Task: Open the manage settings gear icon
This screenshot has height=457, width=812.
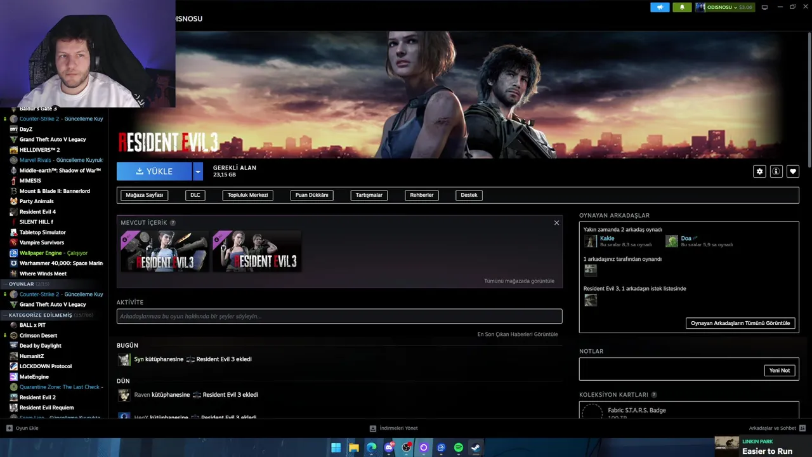Action: (x=759, y=171)
